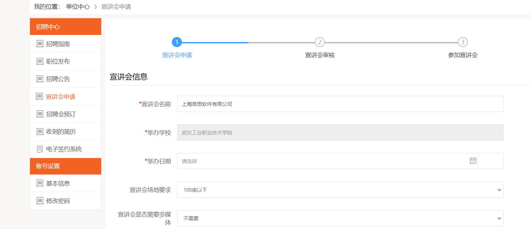Click step 2 circle 宣讲会审核
530x229 pixels.
click(x=319, y=42)
